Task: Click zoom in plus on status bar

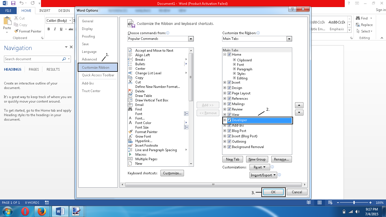Action: click(x=370, y=203)
